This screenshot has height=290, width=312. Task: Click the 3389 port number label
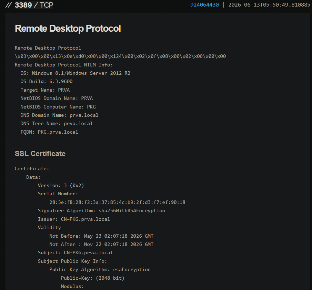[x=23, y=5]
